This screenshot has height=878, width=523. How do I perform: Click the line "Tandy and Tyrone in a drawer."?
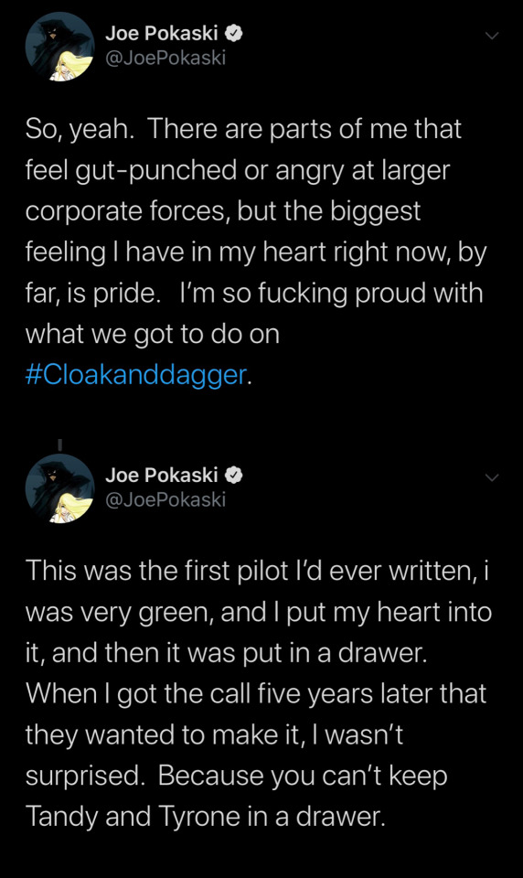click(x=206, y=817)
